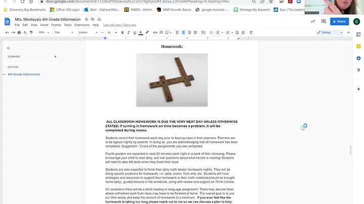Center align text

click(184, 32)
